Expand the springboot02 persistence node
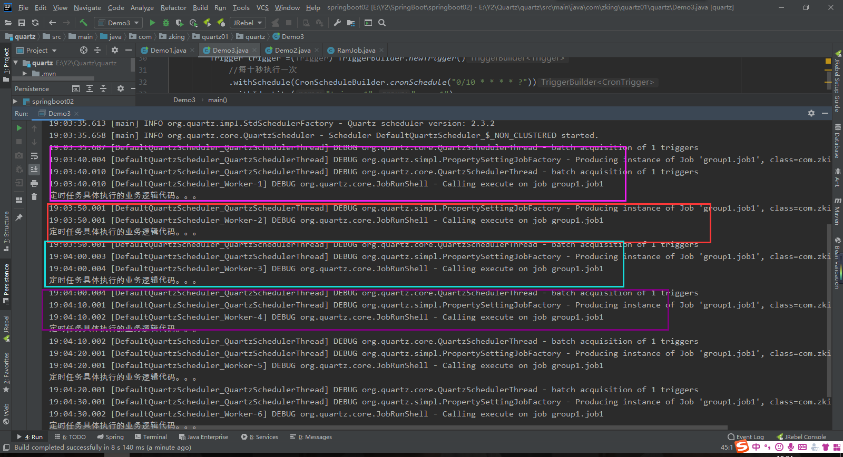 pos(15,101)
